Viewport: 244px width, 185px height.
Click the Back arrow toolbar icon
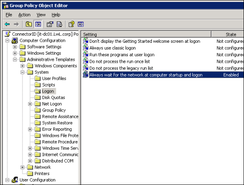click(7, 24)
